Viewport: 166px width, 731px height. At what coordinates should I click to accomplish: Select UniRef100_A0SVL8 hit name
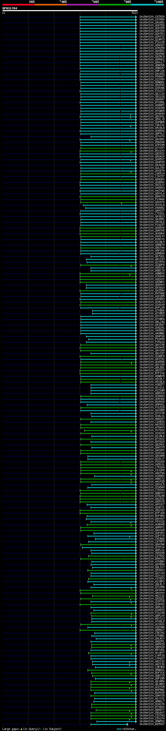pyautogui.click(x=152, y=205)
